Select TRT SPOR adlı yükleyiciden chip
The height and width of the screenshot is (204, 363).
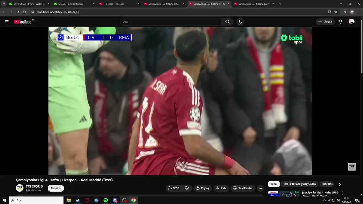(299, 184)
